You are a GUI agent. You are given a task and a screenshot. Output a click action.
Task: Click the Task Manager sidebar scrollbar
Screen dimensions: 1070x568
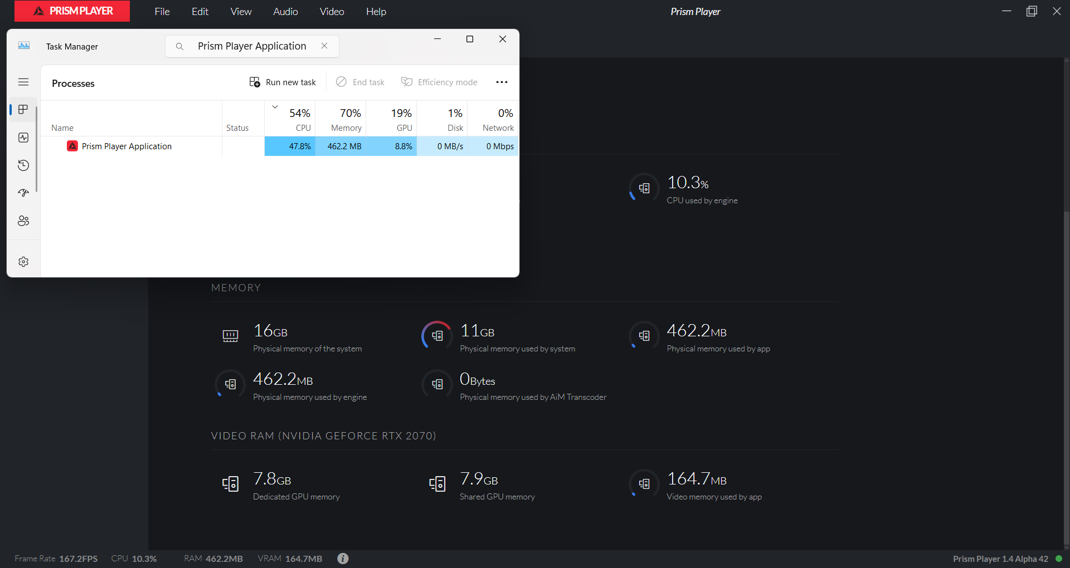tap(37, 149)
